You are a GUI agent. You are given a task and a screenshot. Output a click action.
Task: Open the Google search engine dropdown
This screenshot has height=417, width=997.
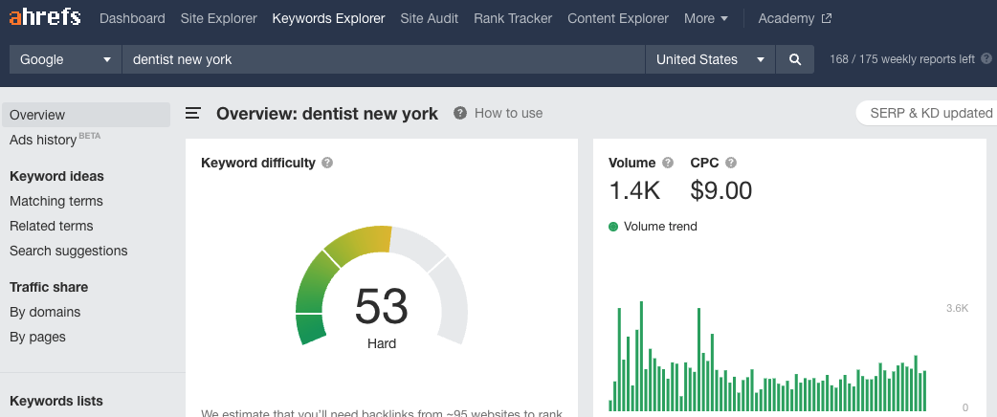pyautogui.click(x=65, y=59)
